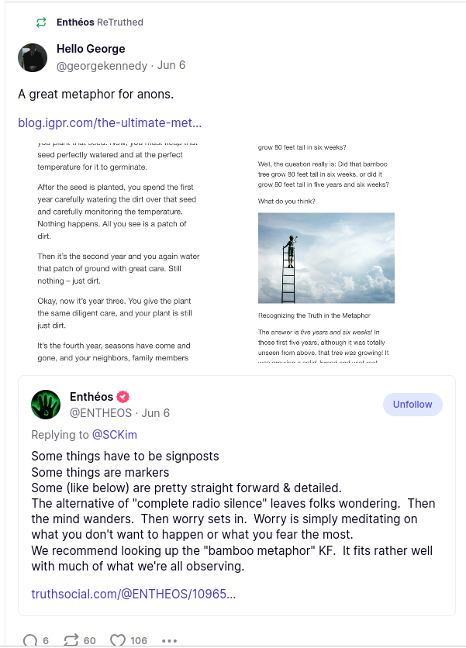The height and width of the screenshot is (648, 466).
Task: Click the @SCKim mention
Action: (115, 435)
